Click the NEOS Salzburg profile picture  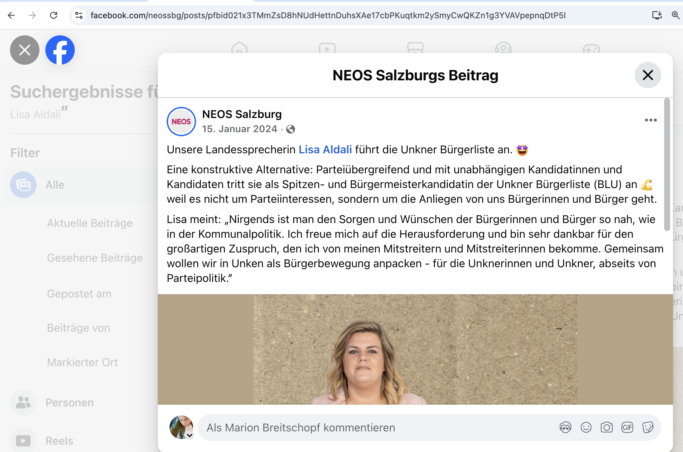pos(181,122)
